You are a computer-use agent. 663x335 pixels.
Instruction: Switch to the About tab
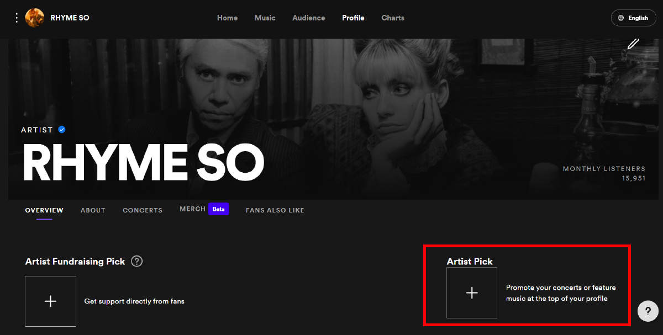[93, 210]
